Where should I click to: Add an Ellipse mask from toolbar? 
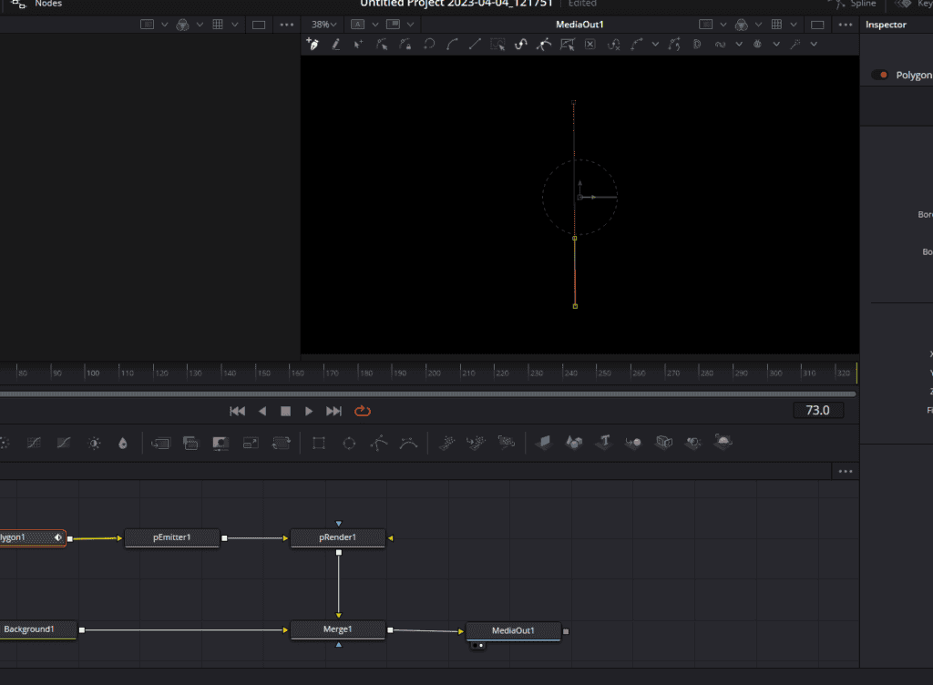(x=349, y=443)
